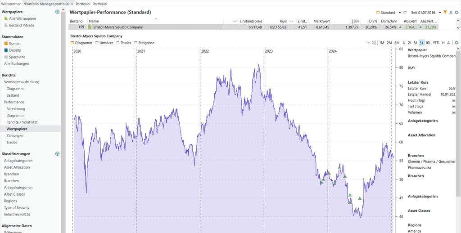
Task: Open Asset Allocation classification in sidebar
Action: (17, 167)
